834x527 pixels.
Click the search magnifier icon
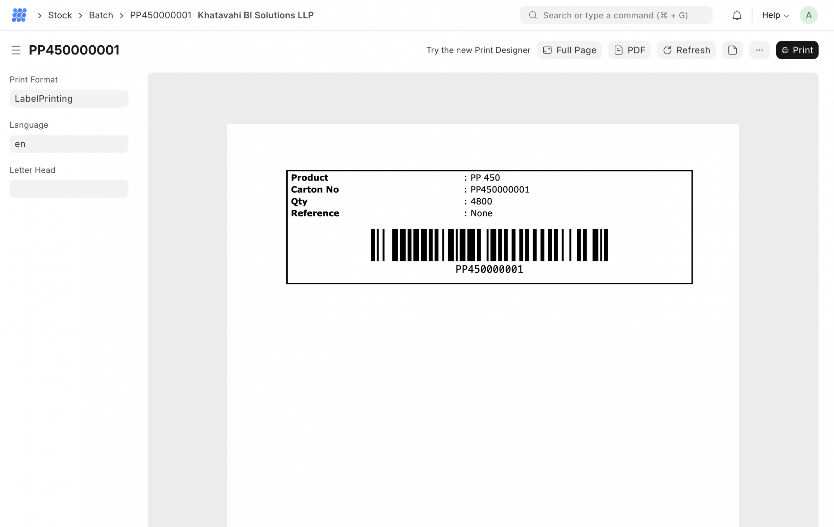pyautogui.click(x=533, y=15)
